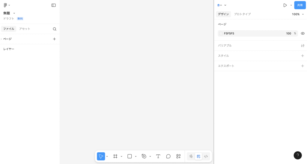307x164 pixels.
Task: Click the エクスポート label
Action: (226, 66)
